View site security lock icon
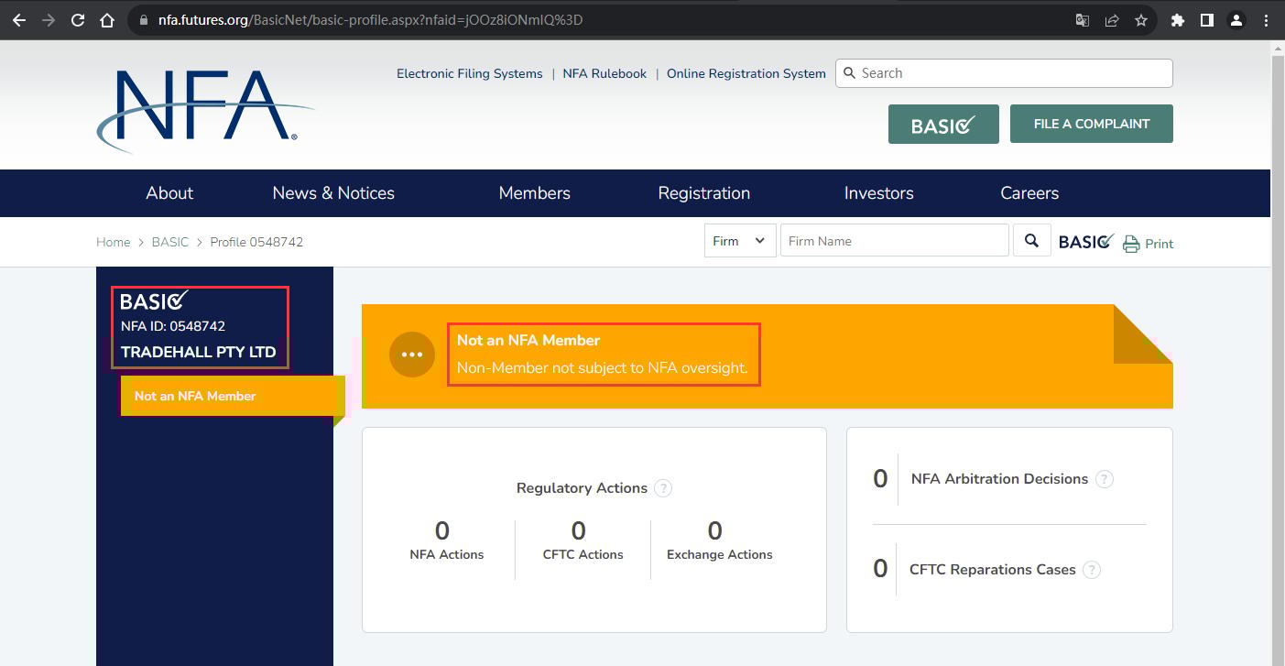Viewport: 1285px width, 666px height. click(x=144, y=20)
